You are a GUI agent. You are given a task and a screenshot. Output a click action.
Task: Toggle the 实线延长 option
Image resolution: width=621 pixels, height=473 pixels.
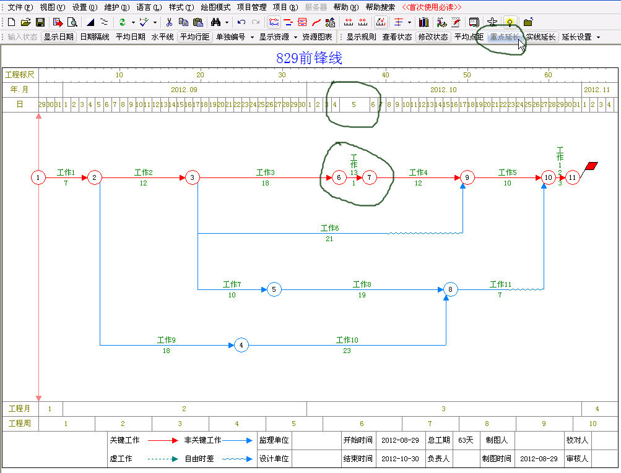pyautogui.click(x=541, y=36)
